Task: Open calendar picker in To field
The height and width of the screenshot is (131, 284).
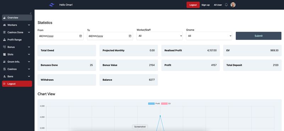Action: click(x=130, y=36)
